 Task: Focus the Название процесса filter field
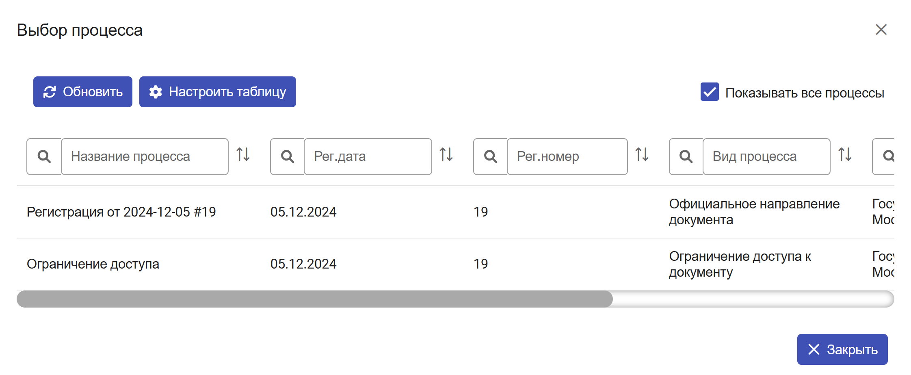pyautogui.click(x=145, y=156)
